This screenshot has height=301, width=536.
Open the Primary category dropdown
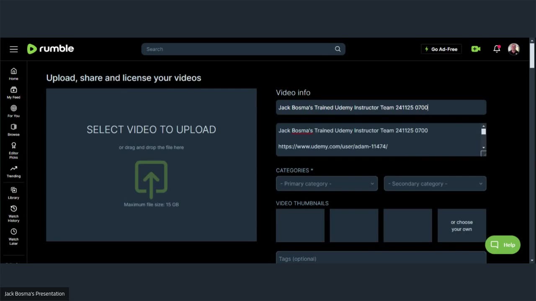pyautogui.click(x=327, y=184)
